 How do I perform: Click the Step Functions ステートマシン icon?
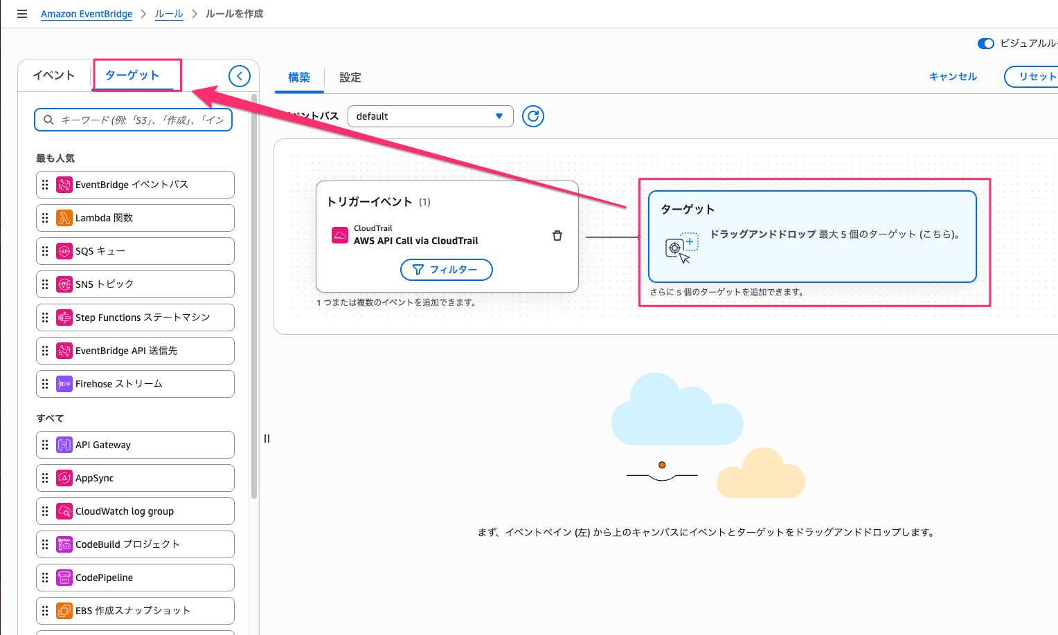point(64,317)
